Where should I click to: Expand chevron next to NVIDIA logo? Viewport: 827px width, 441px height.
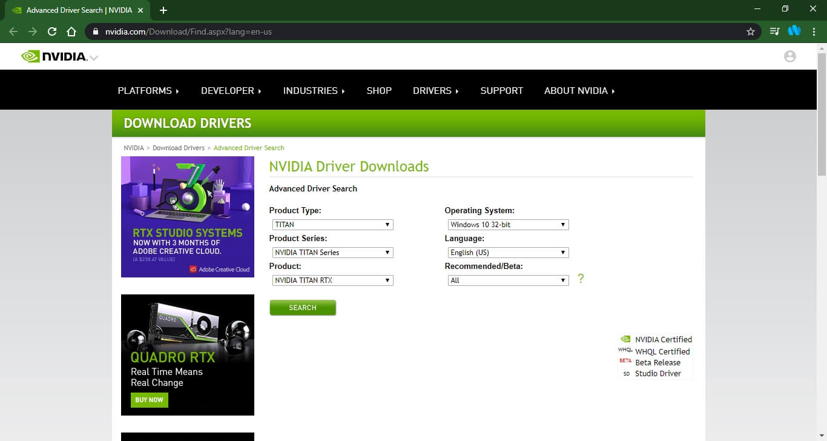93,58
